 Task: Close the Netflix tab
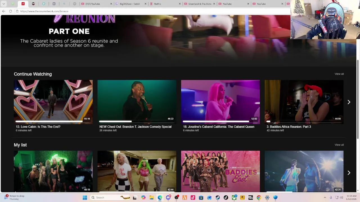coord(180,4)
